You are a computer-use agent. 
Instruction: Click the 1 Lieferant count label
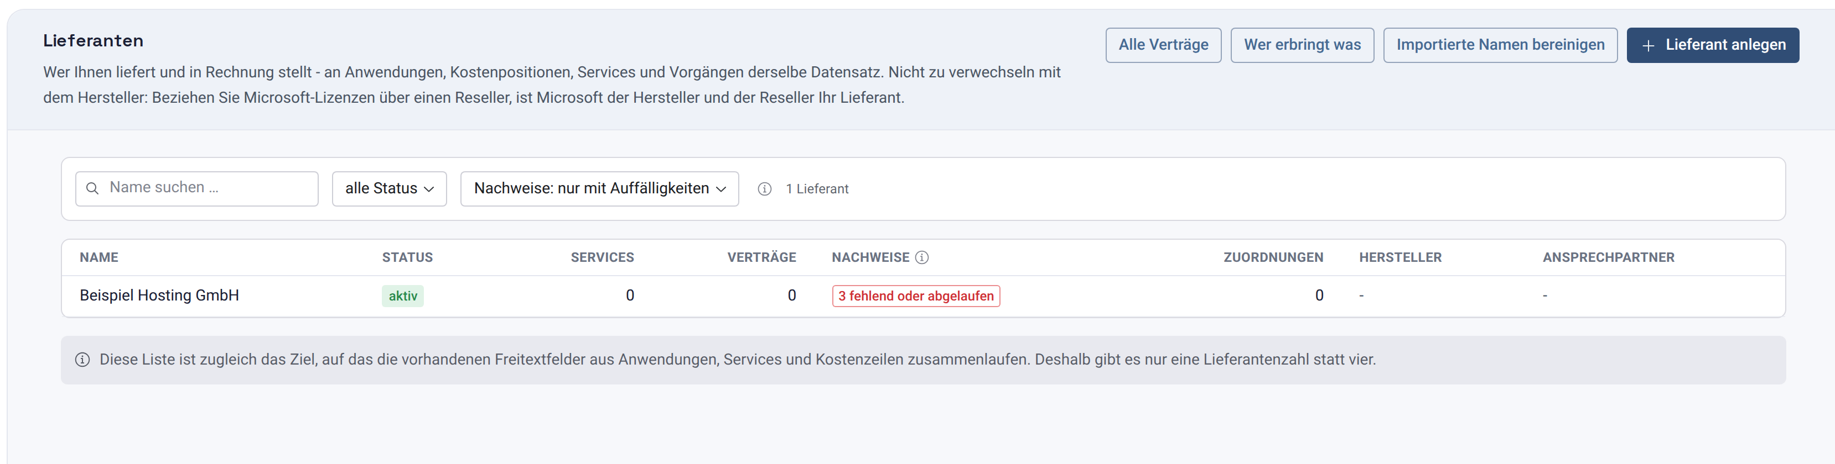[817, 189]
